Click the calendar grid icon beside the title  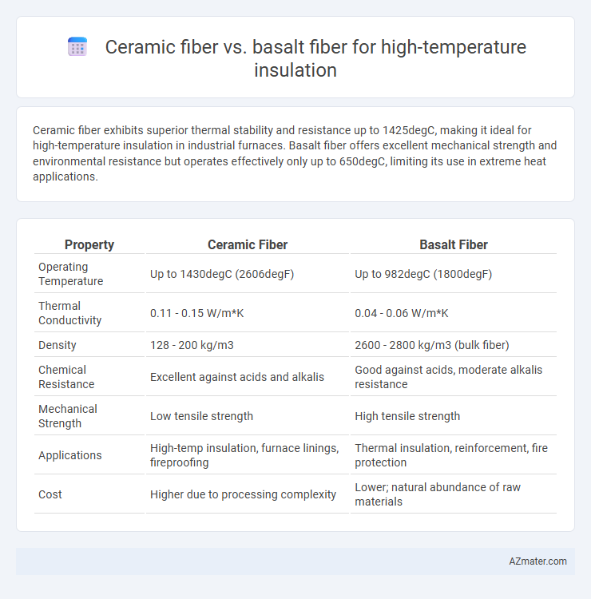(77, 47)
